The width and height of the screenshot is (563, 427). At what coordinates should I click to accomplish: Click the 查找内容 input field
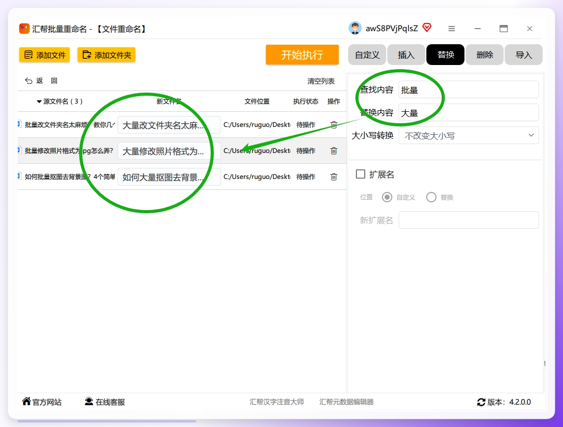[469, 89]
